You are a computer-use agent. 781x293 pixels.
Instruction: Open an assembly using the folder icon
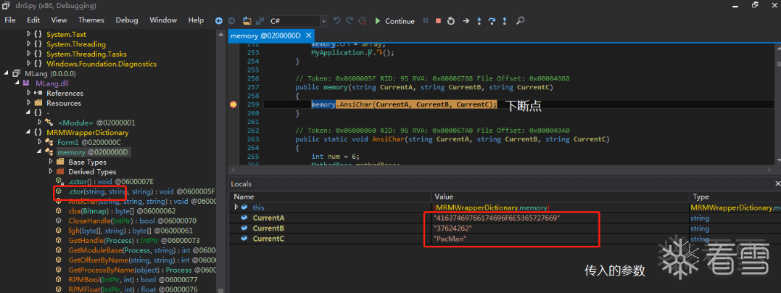click(247, 21)
